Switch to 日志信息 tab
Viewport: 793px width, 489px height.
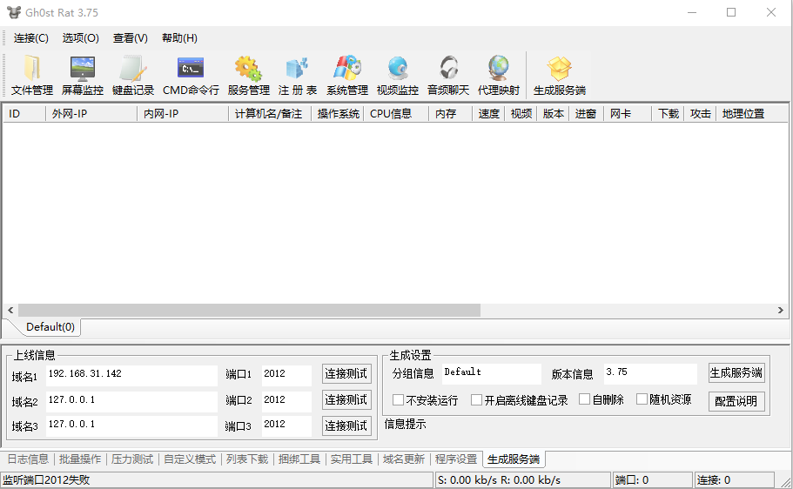[x=28, y=459]
